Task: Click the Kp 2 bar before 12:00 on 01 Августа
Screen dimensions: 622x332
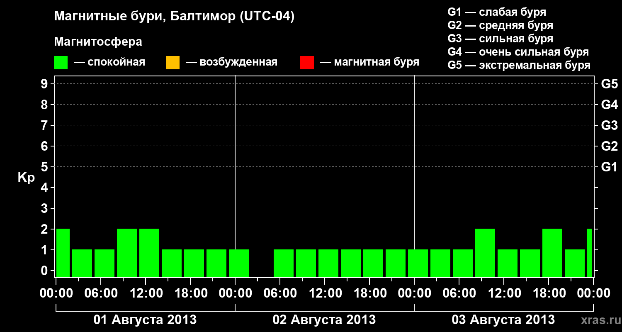Action: [x=127, y=253]
